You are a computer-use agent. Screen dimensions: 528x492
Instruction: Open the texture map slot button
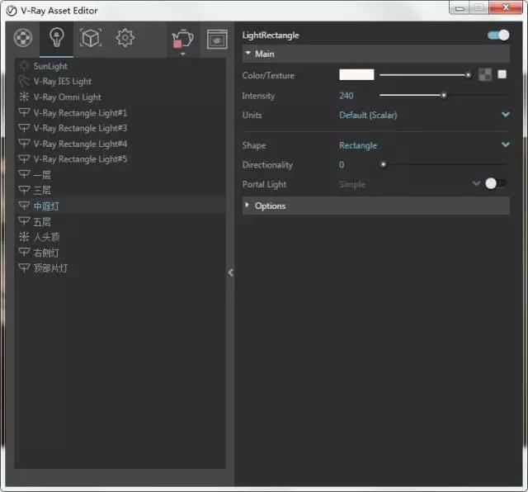coord(485,74)
